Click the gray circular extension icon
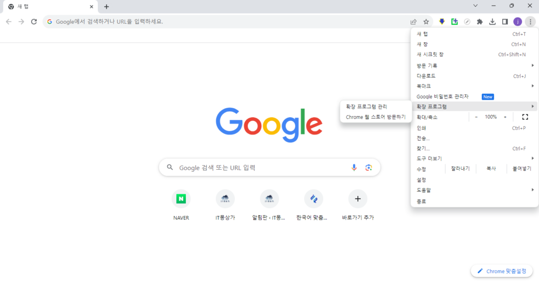This screenshot has height=281, width=539. coord(467,22)
